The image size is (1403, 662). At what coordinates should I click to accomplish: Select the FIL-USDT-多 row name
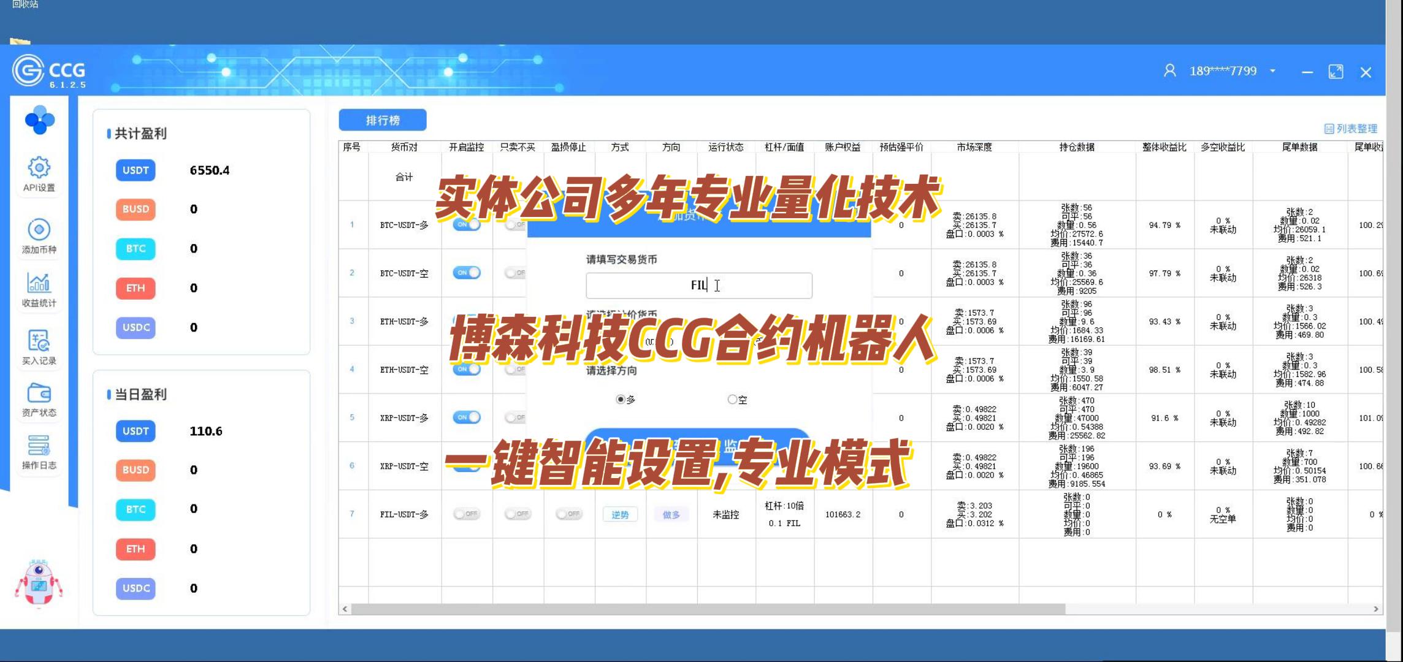404,514
